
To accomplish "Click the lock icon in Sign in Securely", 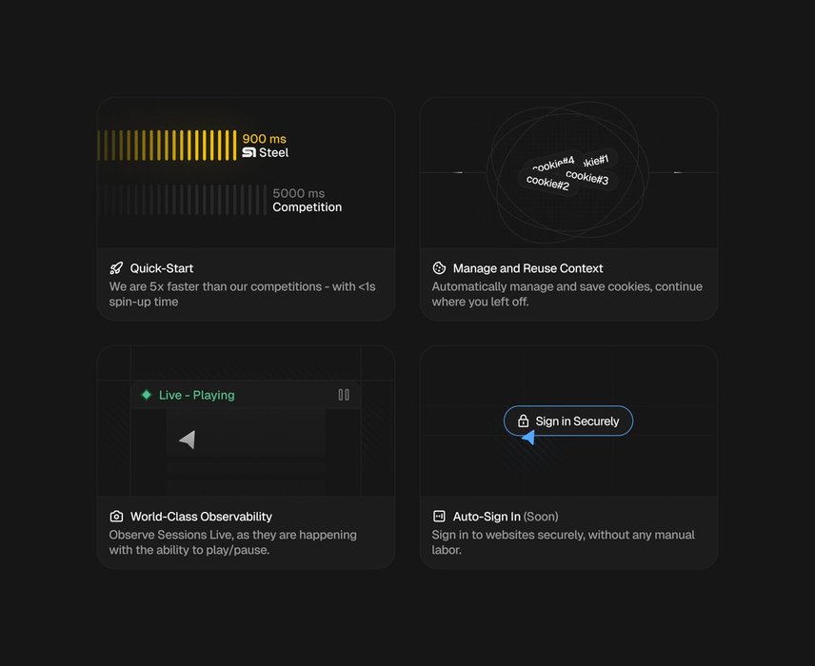I will 524,421.
